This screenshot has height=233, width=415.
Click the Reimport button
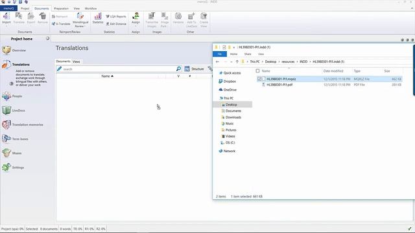click(x=60, y=16)
